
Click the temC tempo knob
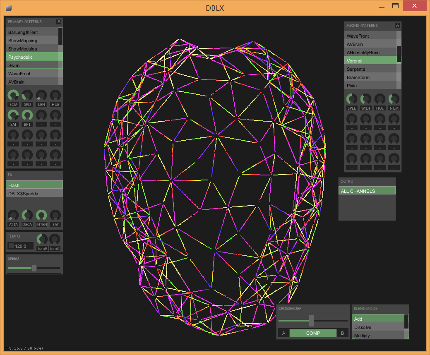pos(55,239)
